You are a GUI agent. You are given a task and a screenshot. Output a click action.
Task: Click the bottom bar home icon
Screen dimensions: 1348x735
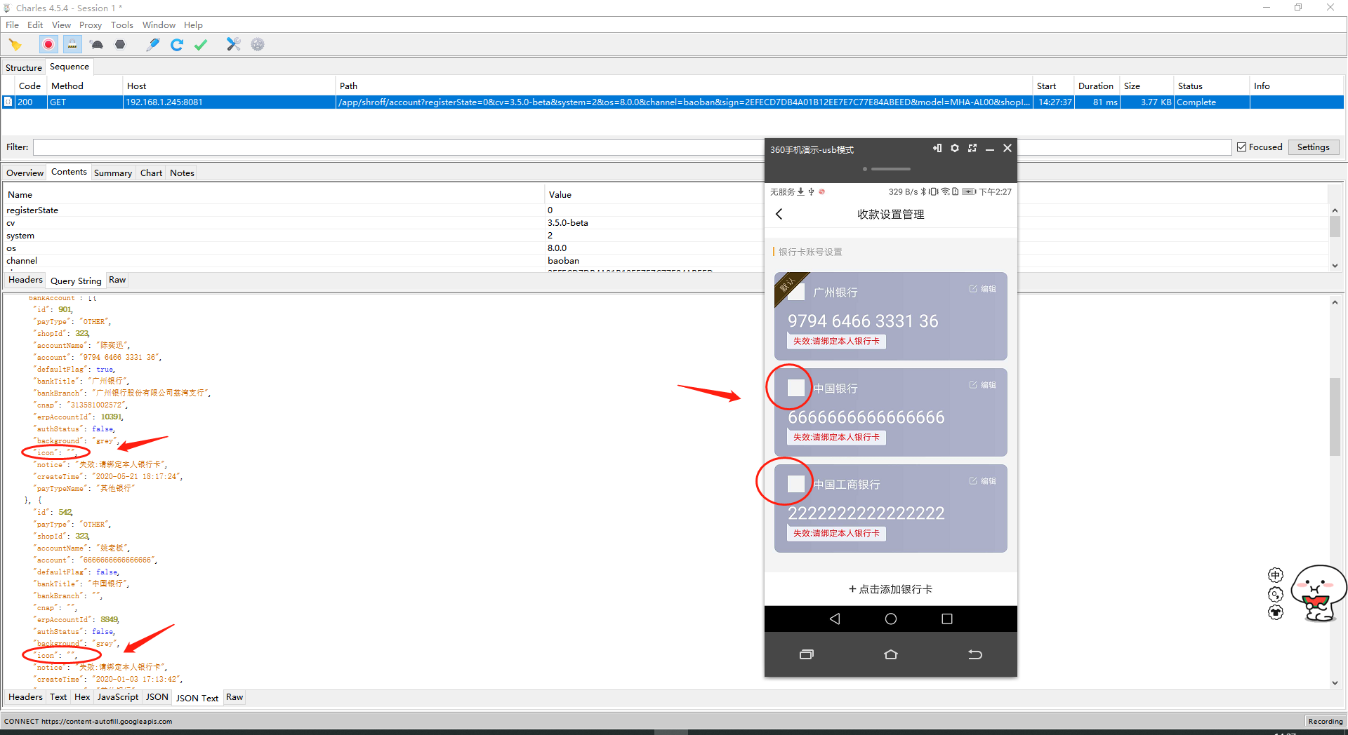pos(891,654)
